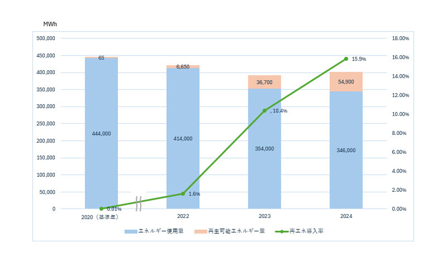Select the 444,000 bar label for 2020
Screen dimensions: 447x262
pyautogui.click(x=101, y=134)
